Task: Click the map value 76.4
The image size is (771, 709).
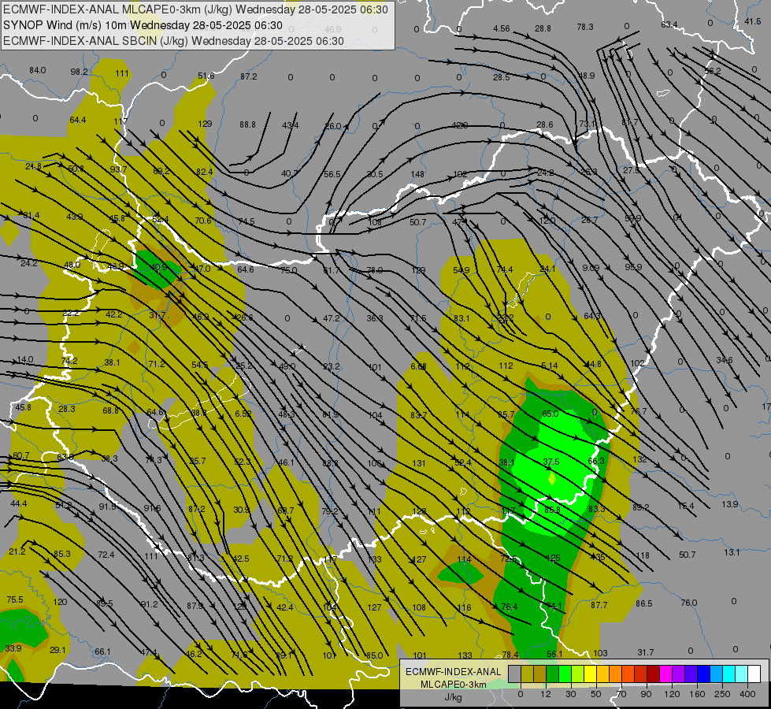Action: pos(510,607)
